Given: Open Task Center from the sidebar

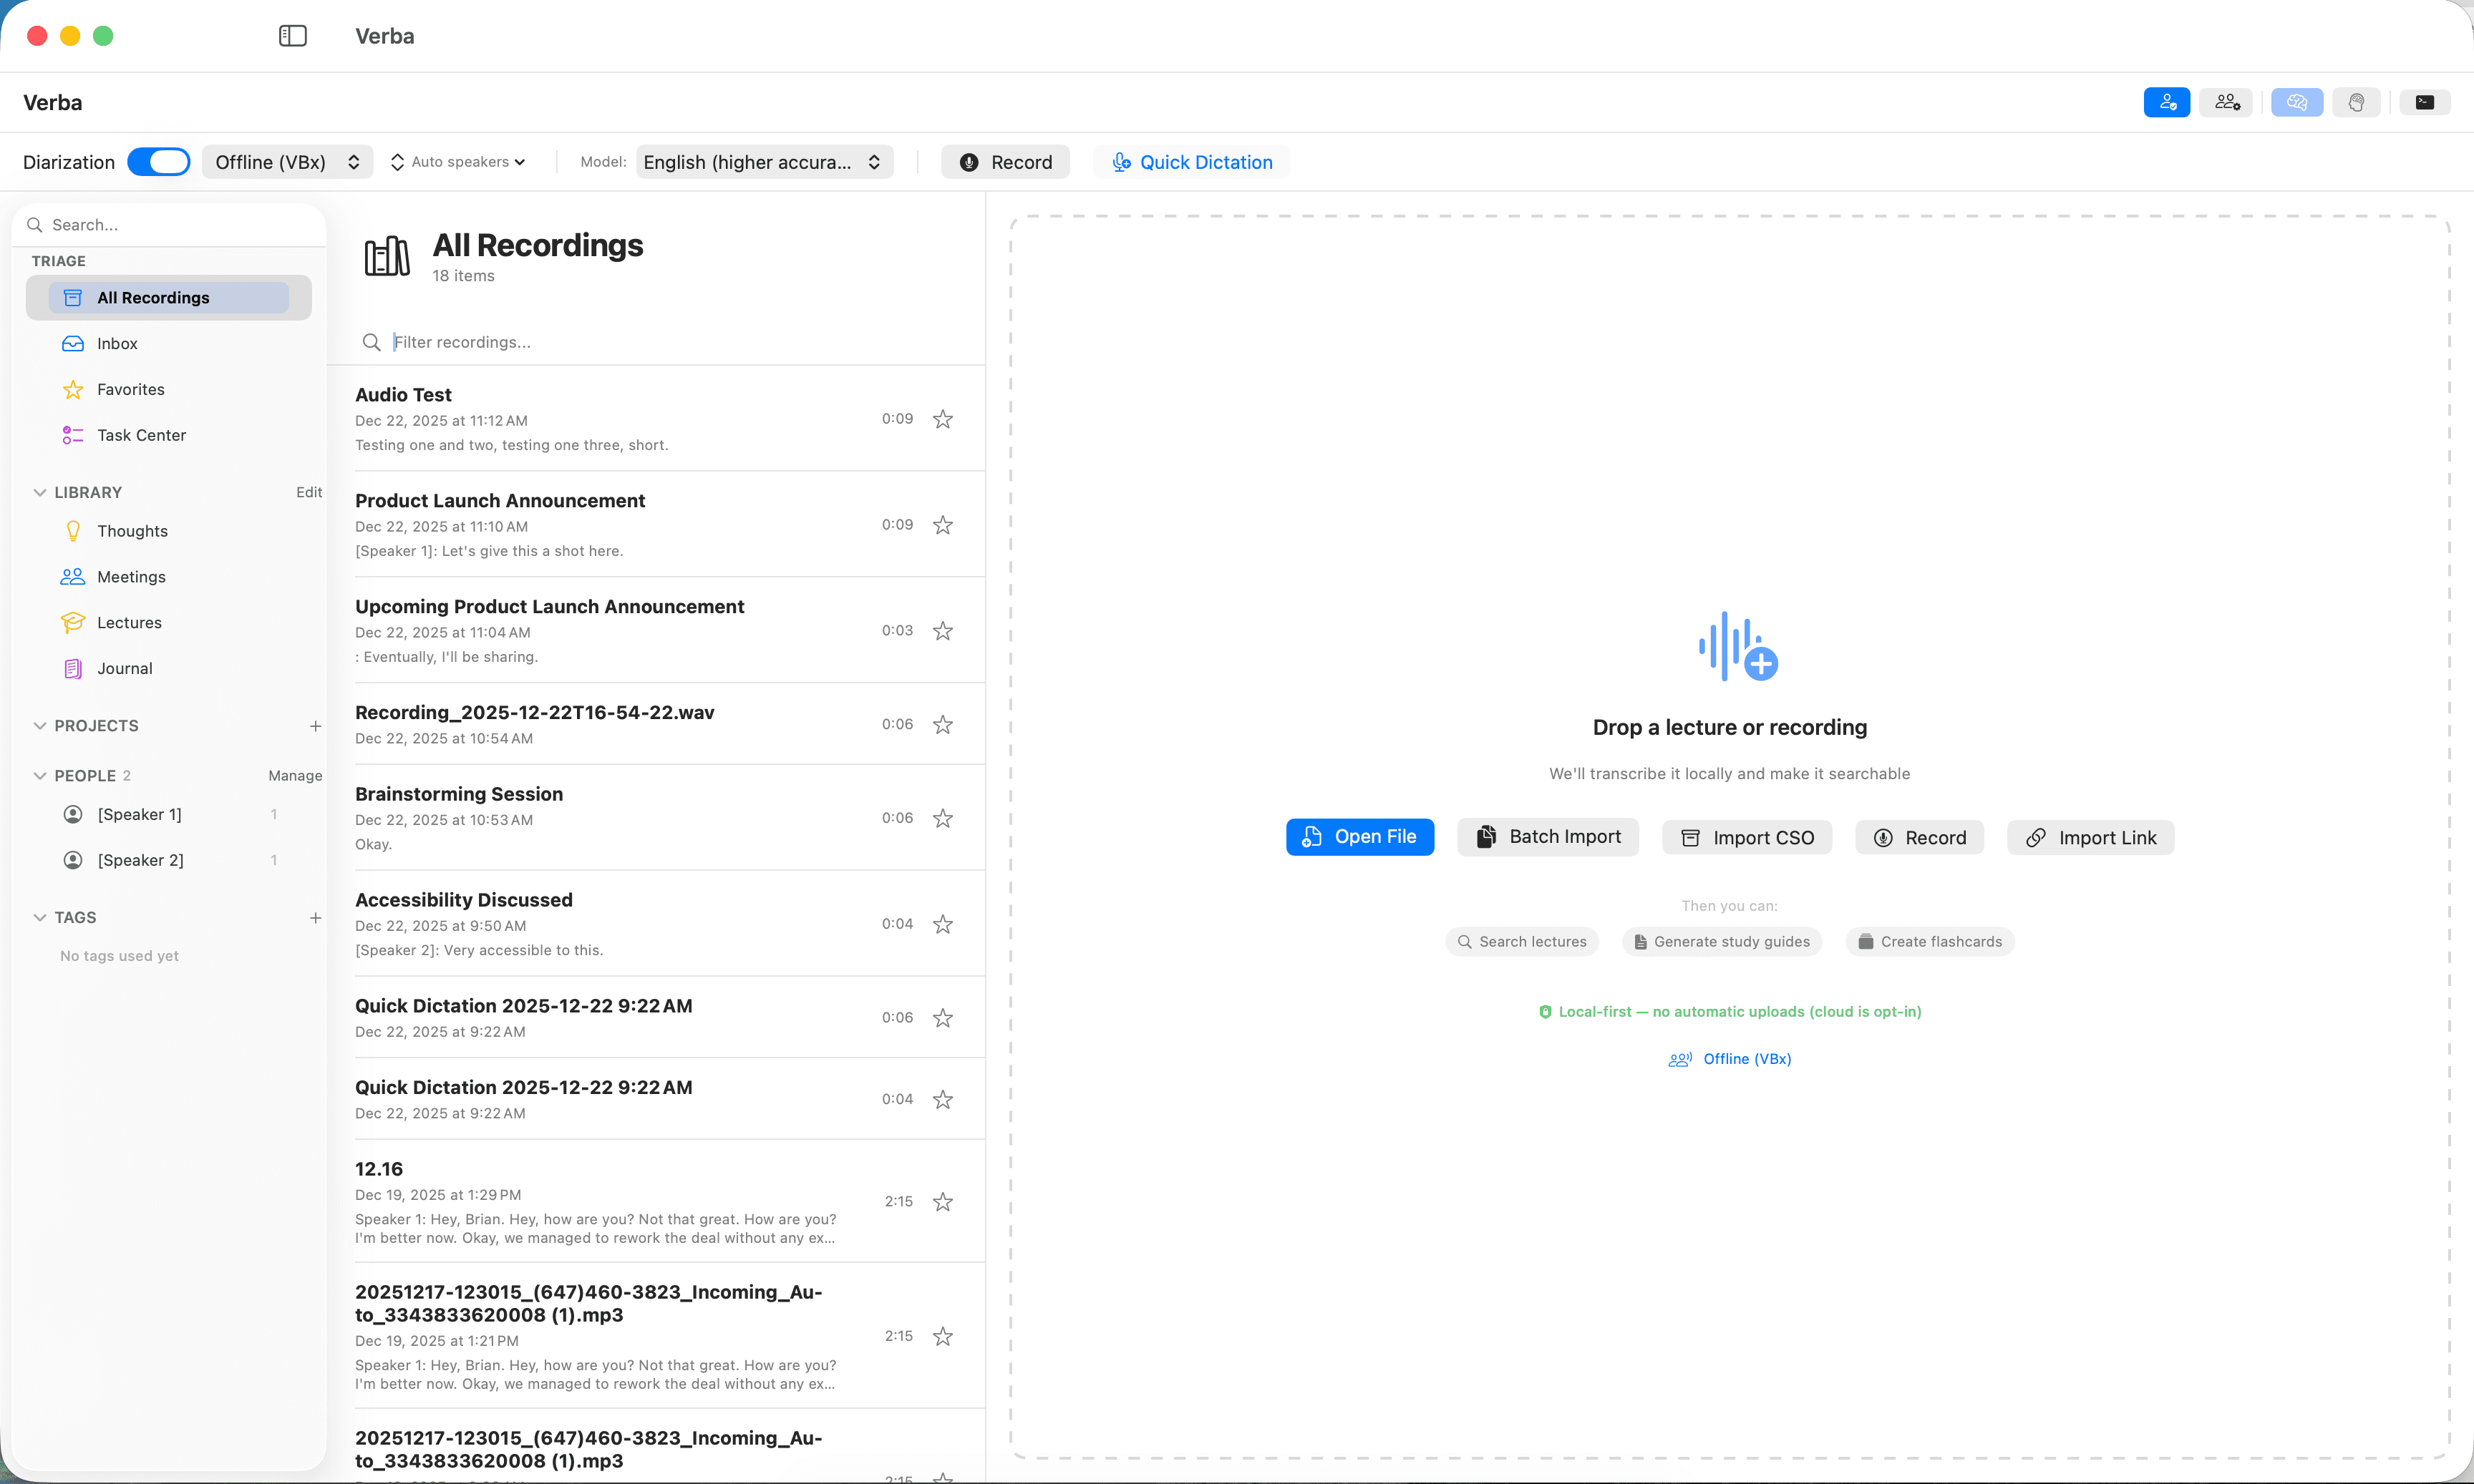Looking at the screenshot, I should click(x=140, y=435).
